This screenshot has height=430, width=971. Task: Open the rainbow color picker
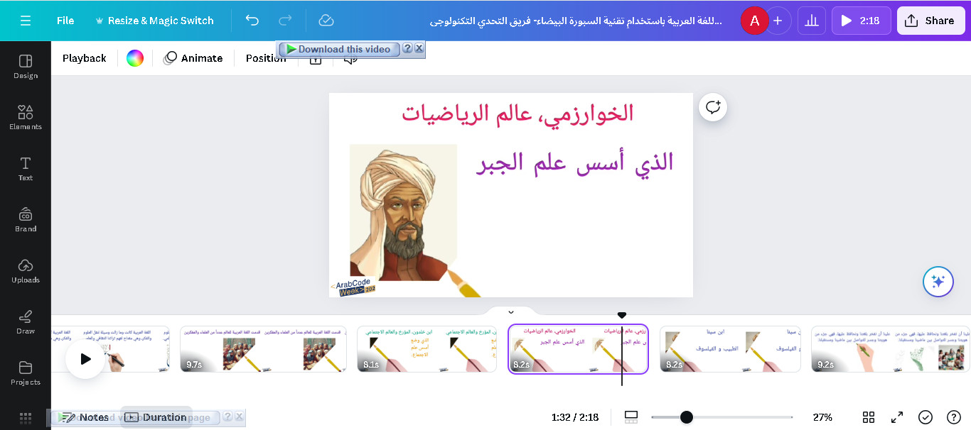[135, 58]
